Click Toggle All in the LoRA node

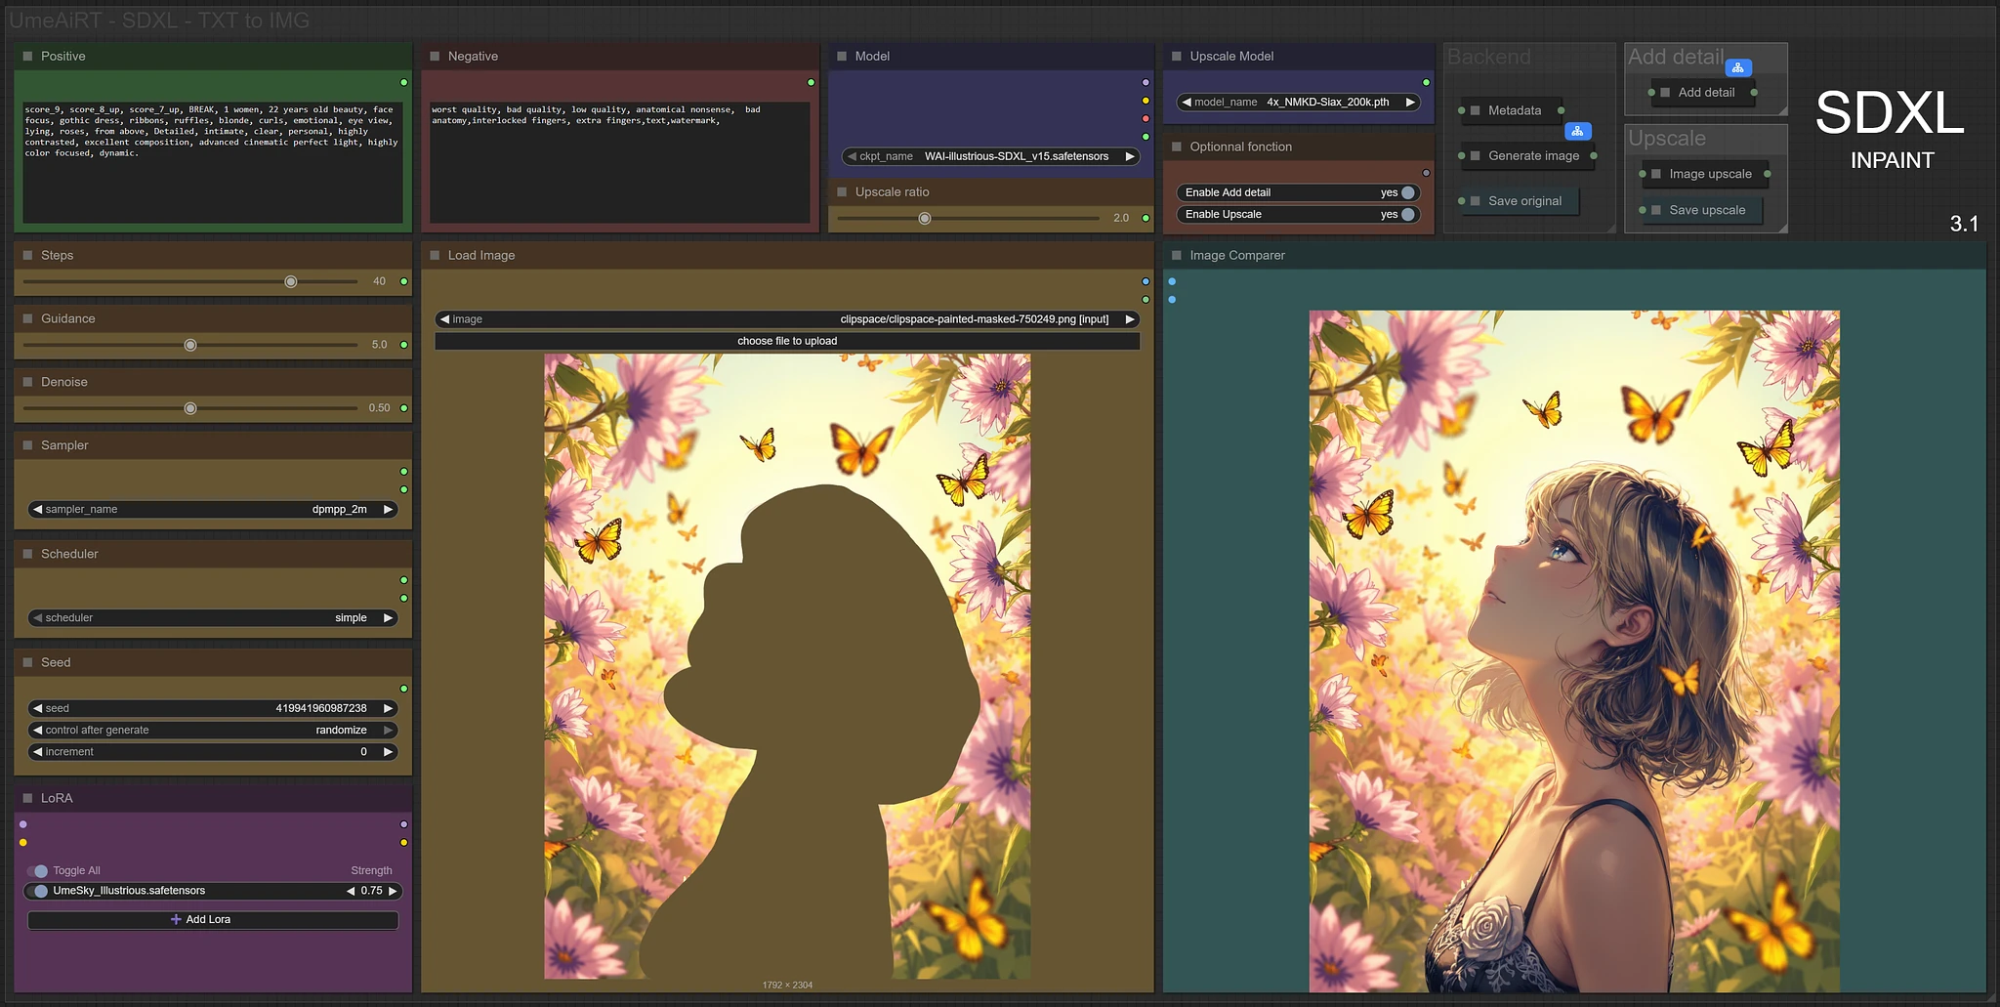pos(40,870)
